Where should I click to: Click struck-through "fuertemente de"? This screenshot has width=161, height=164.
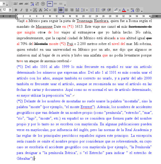tap(140, 27)
